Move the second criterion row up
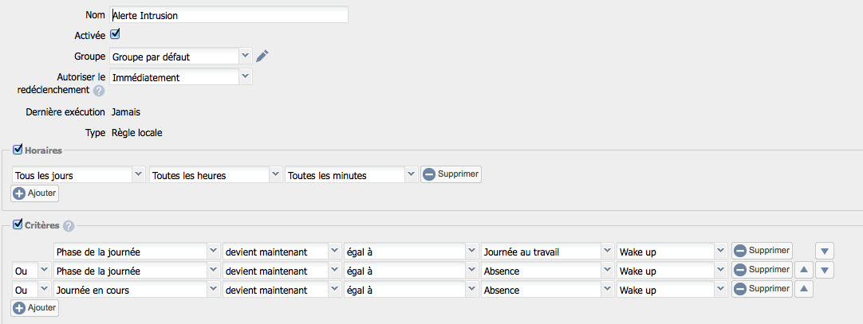Screen dimensions: 863x324 804,270
